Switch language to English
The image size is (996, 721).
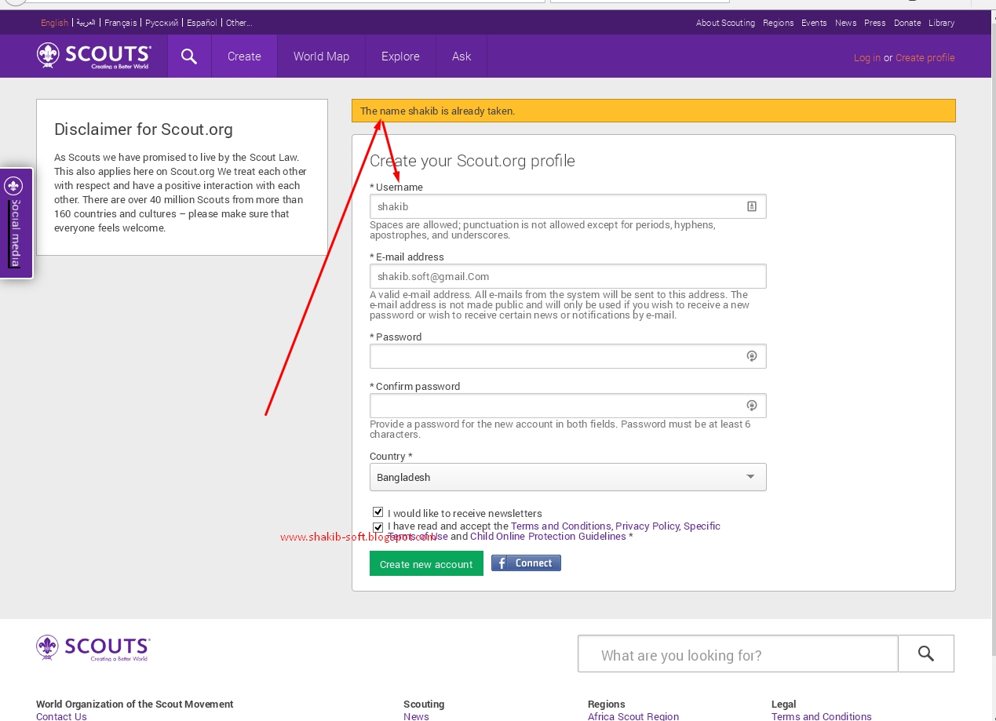54,23
